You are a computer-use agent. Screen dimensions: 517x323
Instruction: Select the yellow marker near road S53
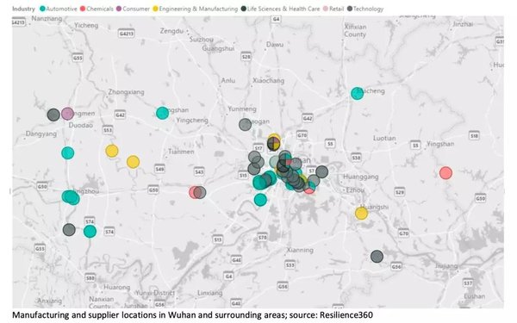click(112, 151)
